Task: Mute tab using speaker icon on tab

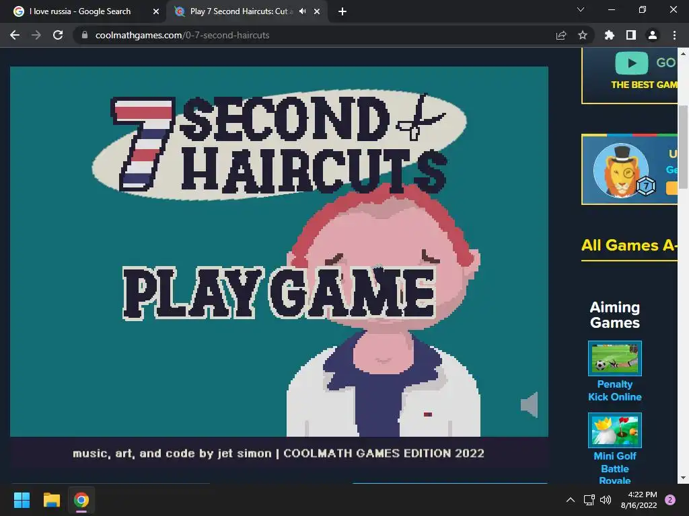Action: tap(302, 11)
